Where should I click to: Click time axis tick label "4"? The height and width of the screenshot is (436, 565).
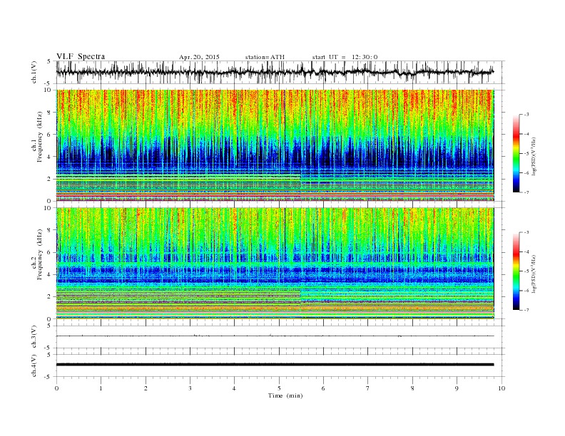coord(234,388)
